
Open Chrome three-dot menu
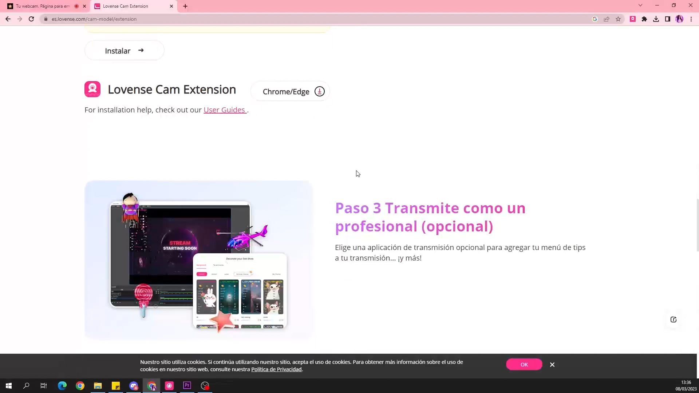coord(691,19)
